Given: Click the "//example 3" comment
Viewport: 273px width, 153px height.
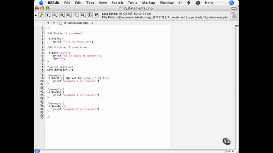Looking at the screenshot, I should coord(56,76).
